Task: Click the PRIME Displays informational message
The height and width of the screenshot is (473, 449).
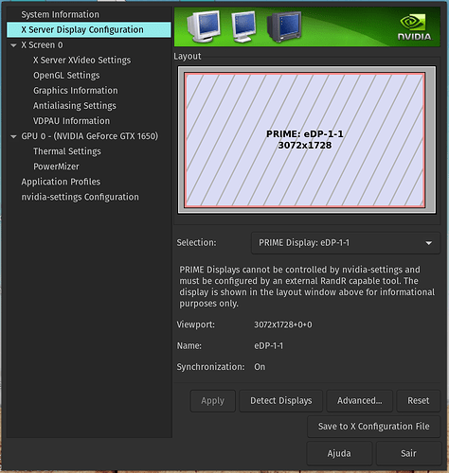Action: tap(307, 287)
